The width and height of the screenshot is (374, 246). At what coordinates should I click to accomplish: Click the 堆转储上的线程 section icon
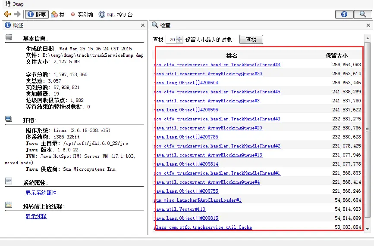[9, 205]
